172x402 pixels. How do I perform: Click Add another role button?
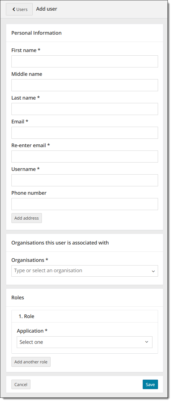31,362
